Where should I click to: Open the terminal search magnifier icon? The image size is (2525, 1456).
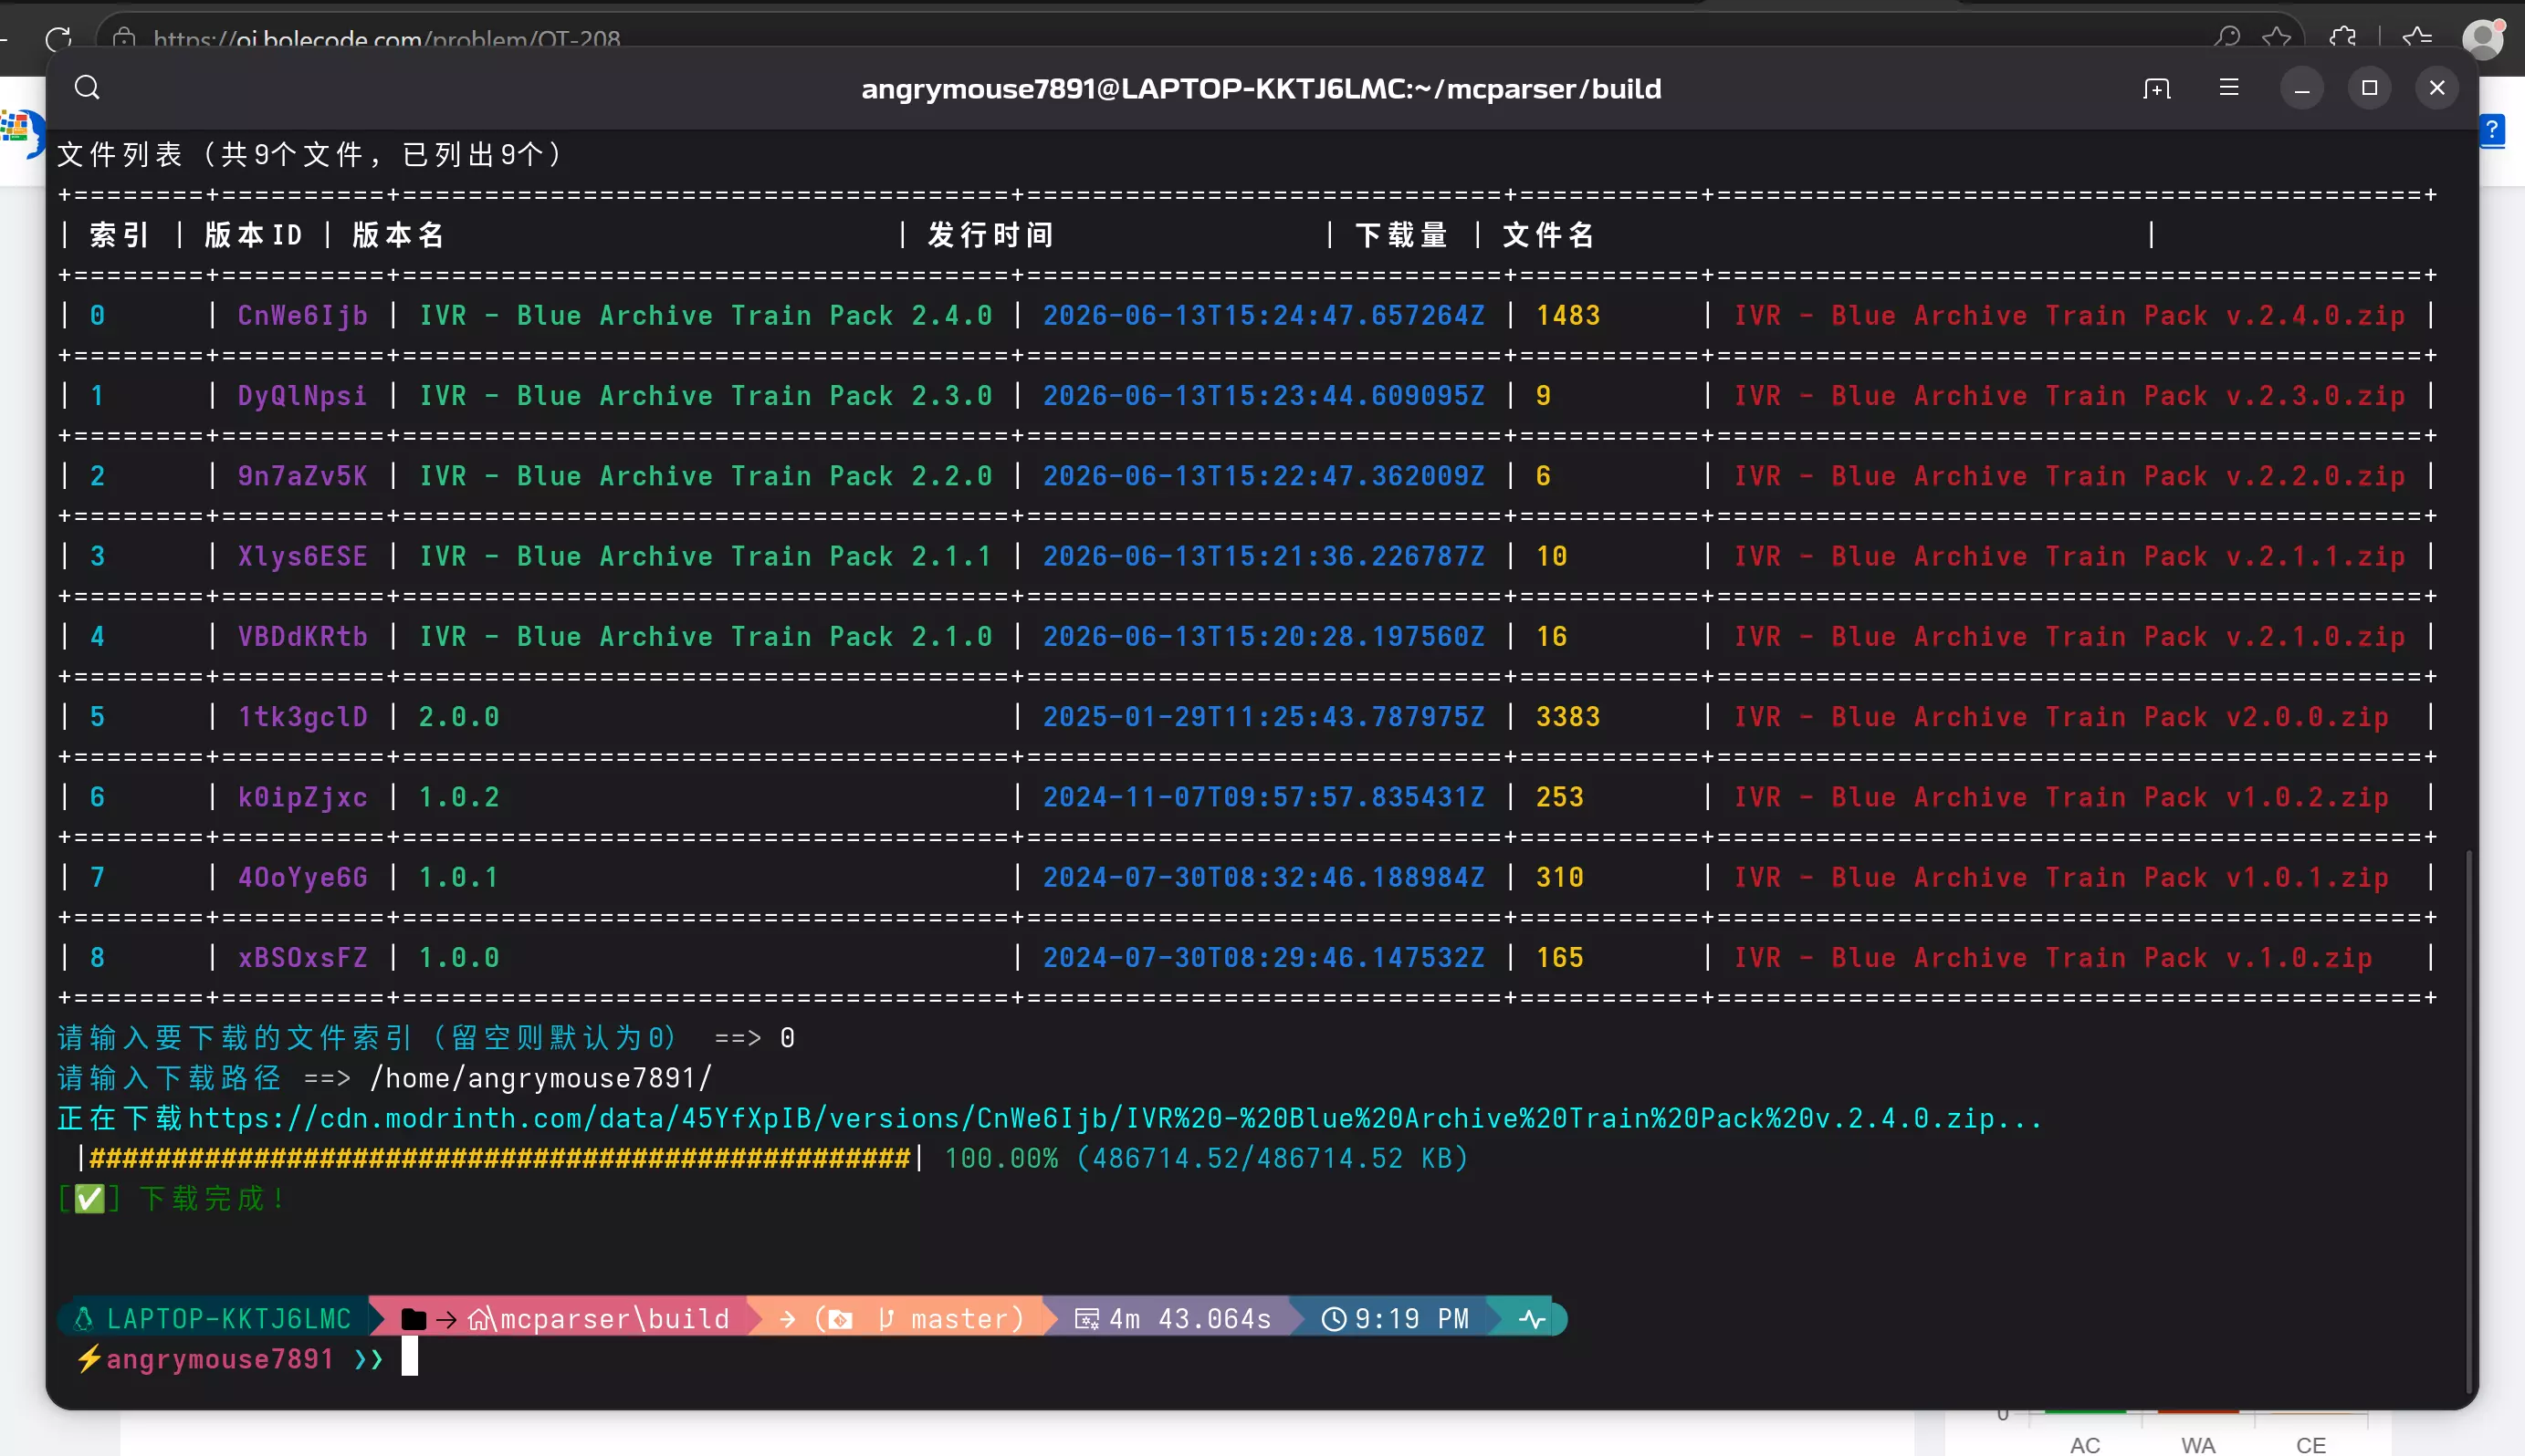pos(87,88)
